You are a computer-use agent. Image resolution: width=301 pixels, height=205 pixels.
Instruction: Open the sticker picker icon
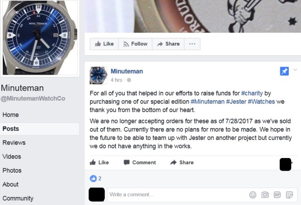tap(289, 195)
